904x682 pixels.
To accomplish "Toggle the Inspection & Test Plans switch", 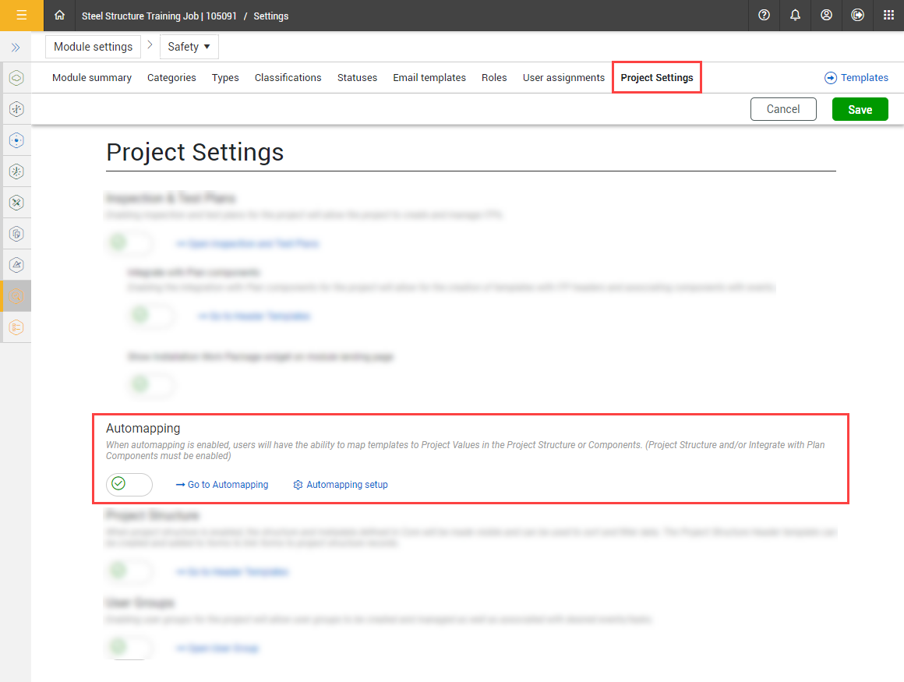I will coord(129,244).
